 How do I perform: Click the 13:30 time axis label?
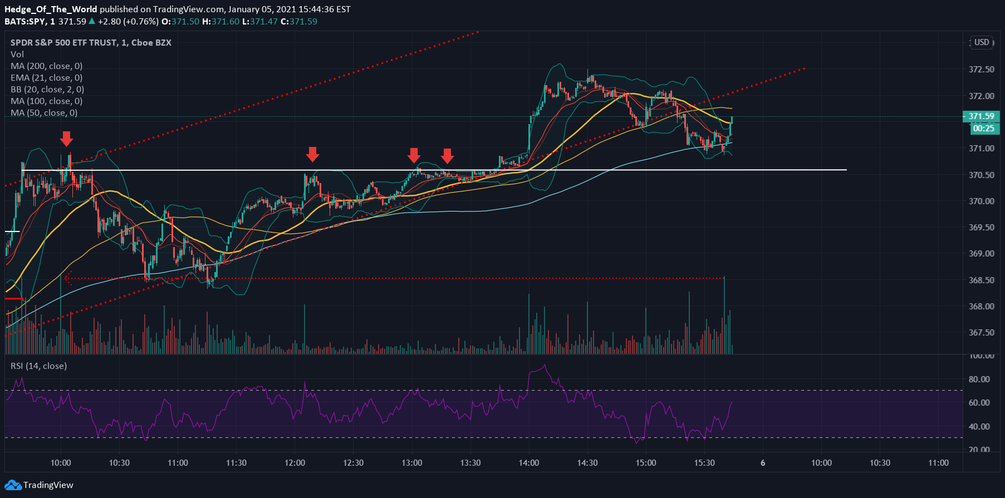[x=470, y=463]
